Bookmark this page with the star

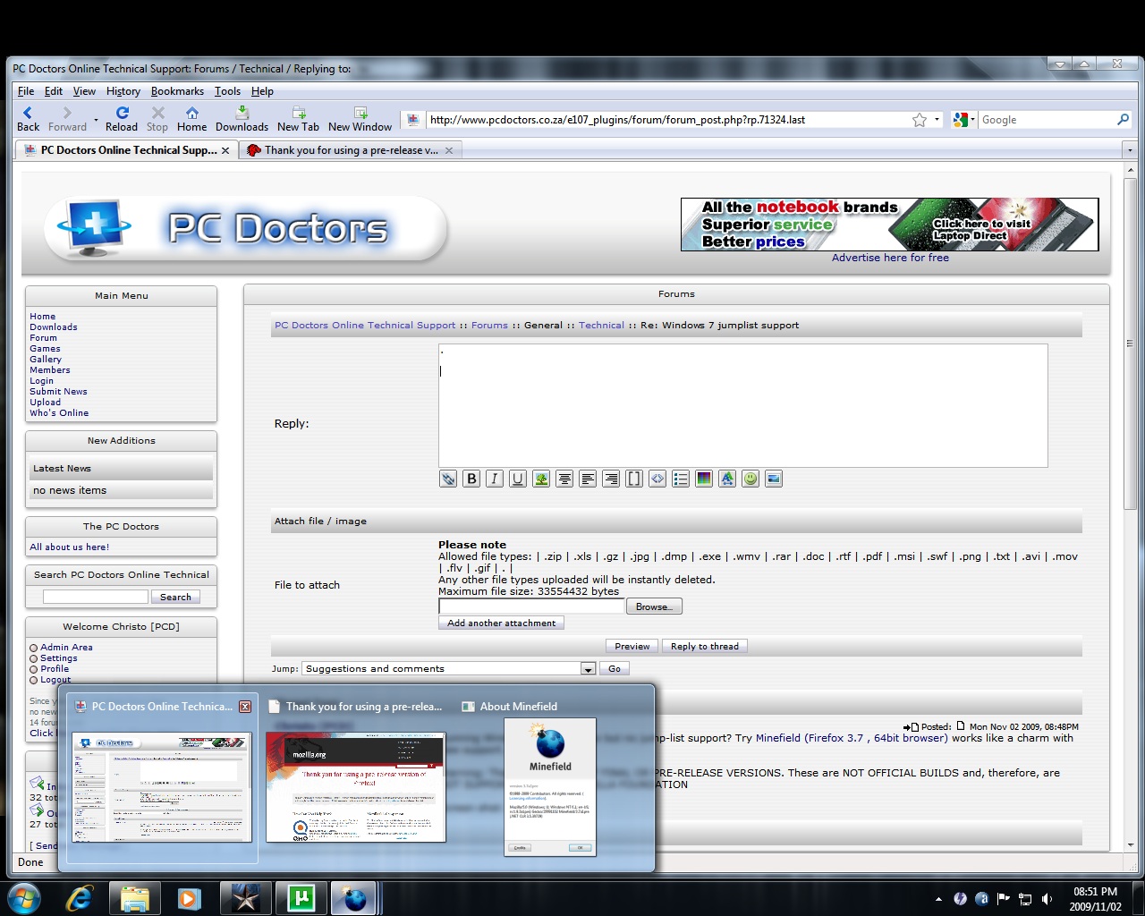click(919, 120)
